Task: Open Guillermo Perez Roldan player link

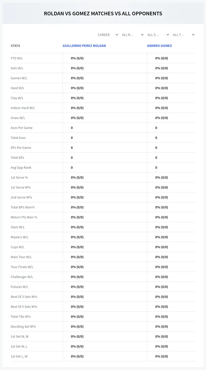Action: (84, 46)
